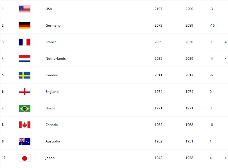Open the Germany team link
Viewport: 228px width, 168px height.
click(x=53, y=26)
